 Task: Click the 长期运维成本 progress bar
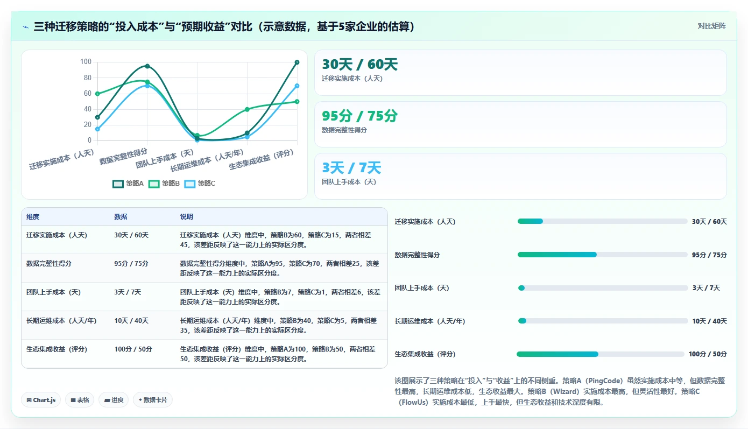coord(602,321)
